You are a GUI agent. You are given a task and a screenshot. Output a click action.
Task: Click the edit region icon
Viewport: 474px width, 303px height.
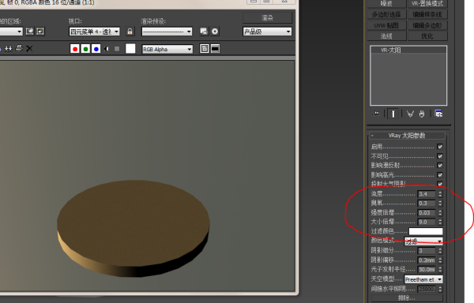[30, 32]
